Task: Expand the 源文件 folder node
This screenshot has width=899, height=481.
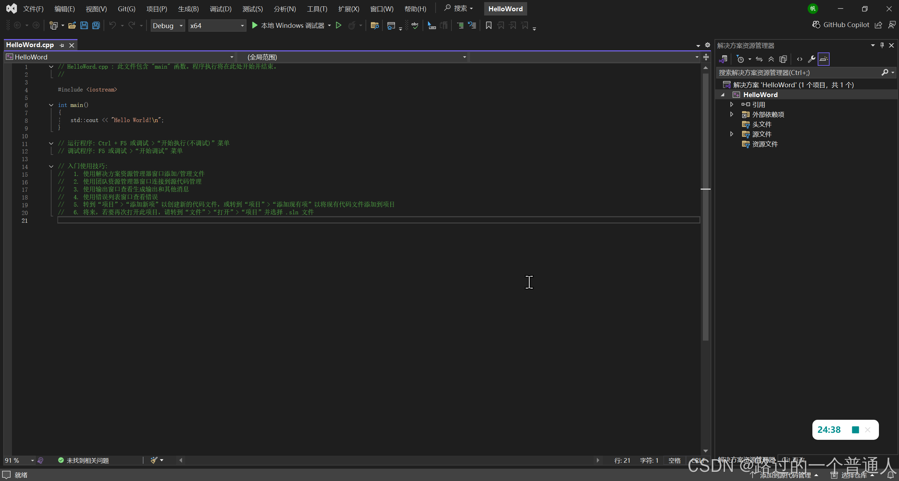Action: pyautogui.click(x=732, y=134)
